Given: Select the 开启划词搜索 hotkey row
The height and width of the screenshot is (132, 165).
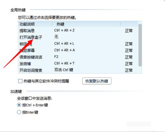Looking at the screenshot, I should pyautogui.click(x=78, y=70).
